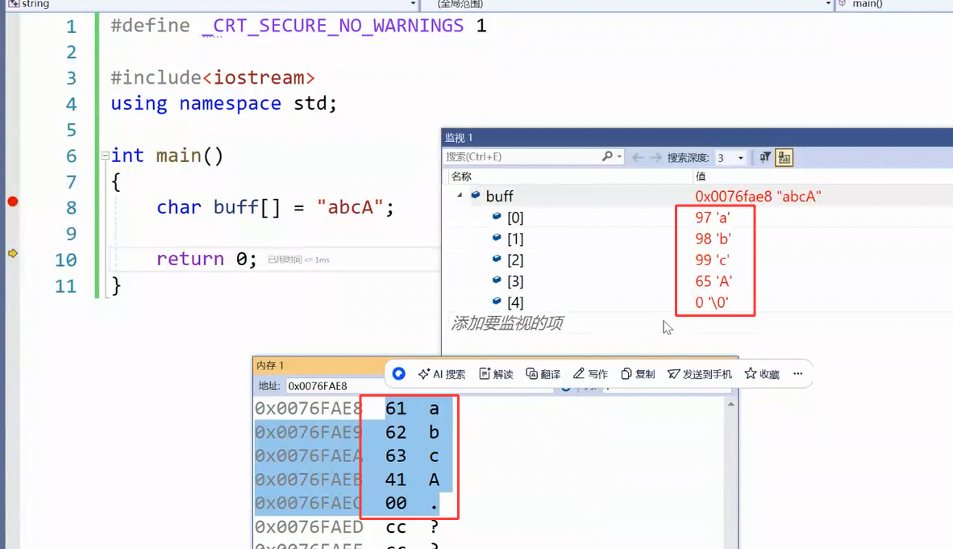The height and width of the screenshot is (549, 953).
Task: Select the 名称 column header
Action: [x=461, y=177]
